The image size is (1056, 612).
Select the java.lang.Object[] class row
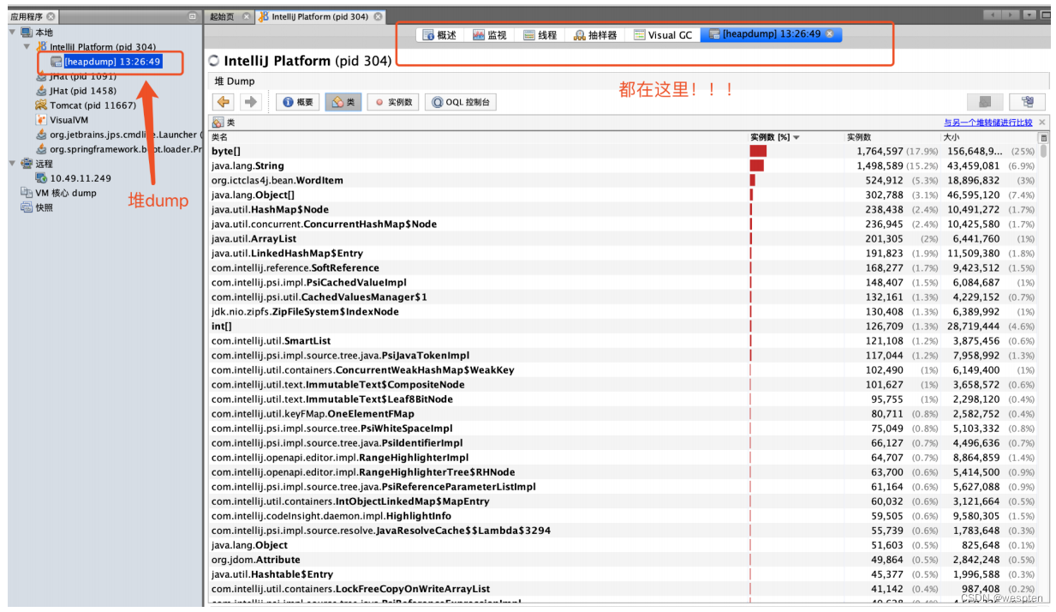[x=623, y=195]
